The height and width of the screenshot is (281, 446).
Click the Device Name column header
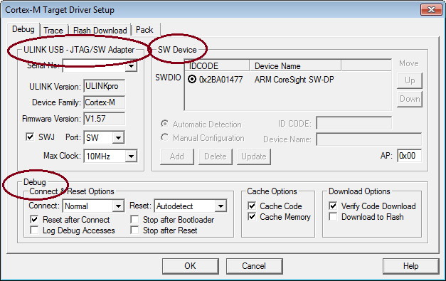coord(295,65)
